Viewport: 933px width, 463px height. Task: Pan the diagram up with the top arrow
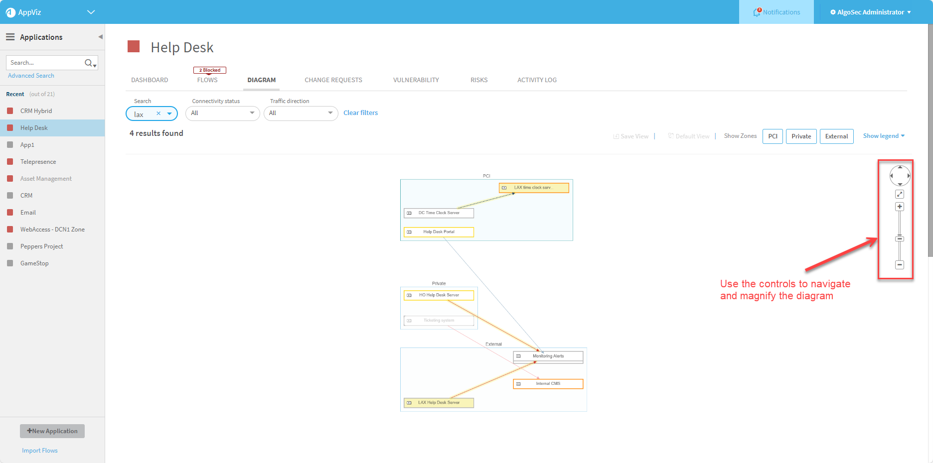pos(900,167)
